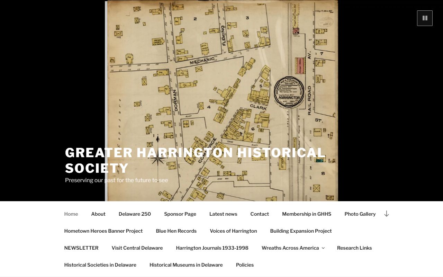Open the NEWSLETTER page
The height and width of the screenshot is (277, 443).
(x=81, y=248)
